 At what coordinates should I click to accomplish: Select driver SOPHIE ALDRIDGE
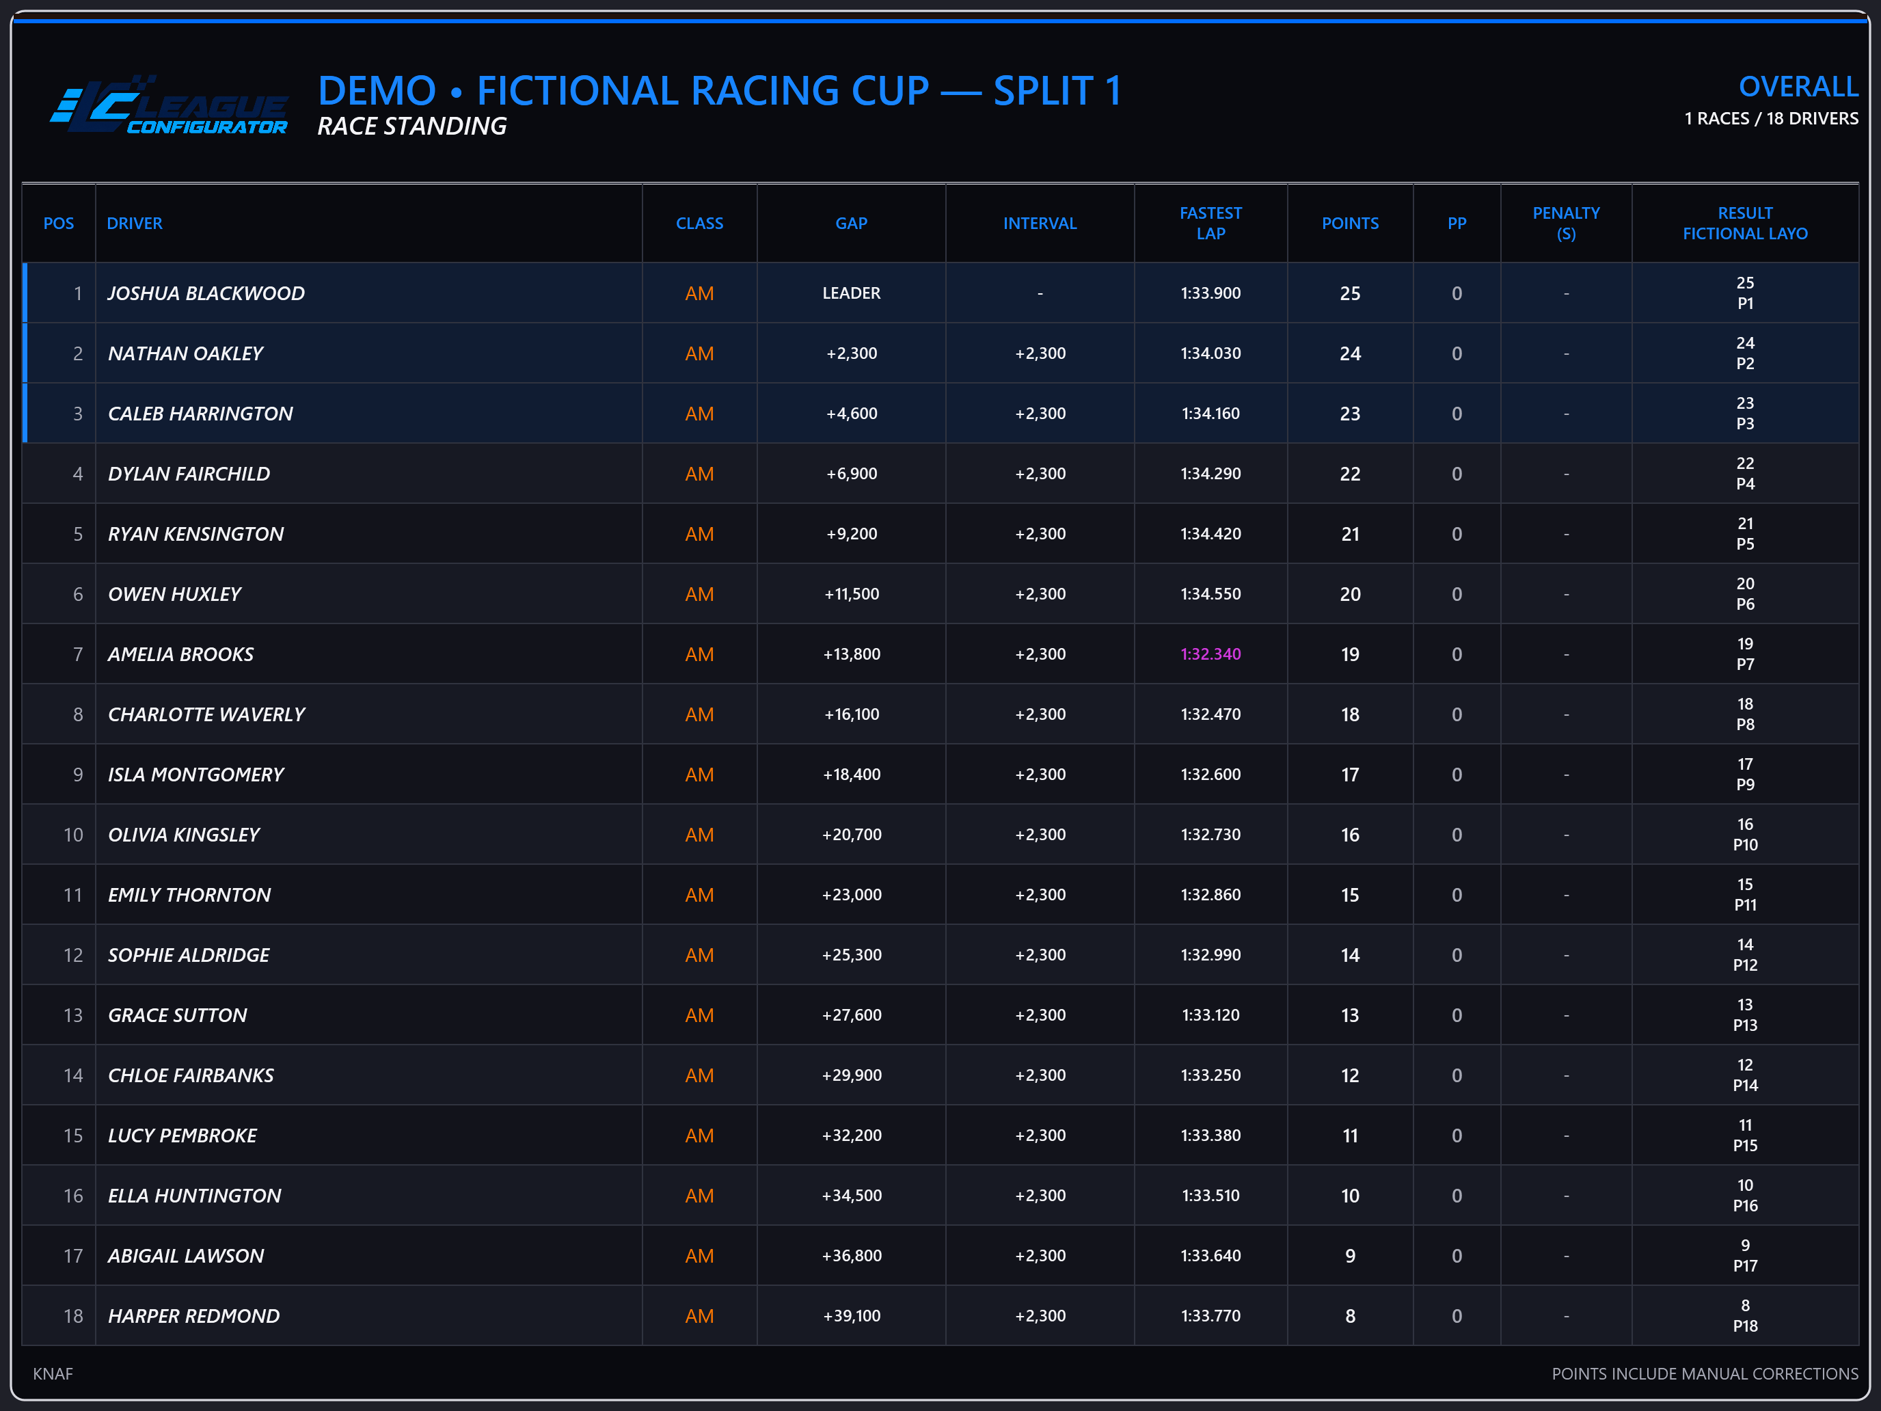click(x=188, y=955)
